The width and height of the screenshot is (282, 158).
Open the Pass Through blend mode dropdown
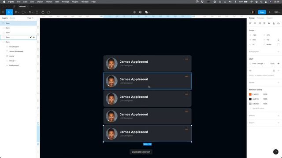(x=259, y=63)
